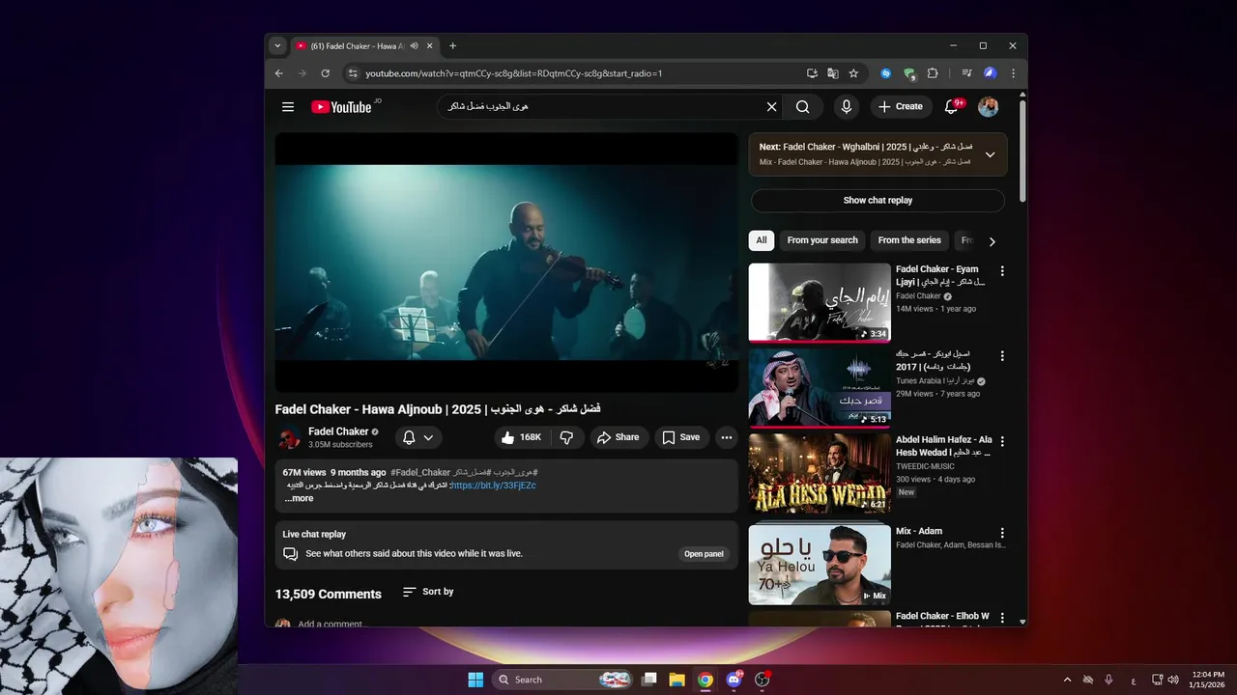Open Tunes Arabia video thumbnail 5:13
This screenshot has height=695, width=1237.
coord(820,387)
